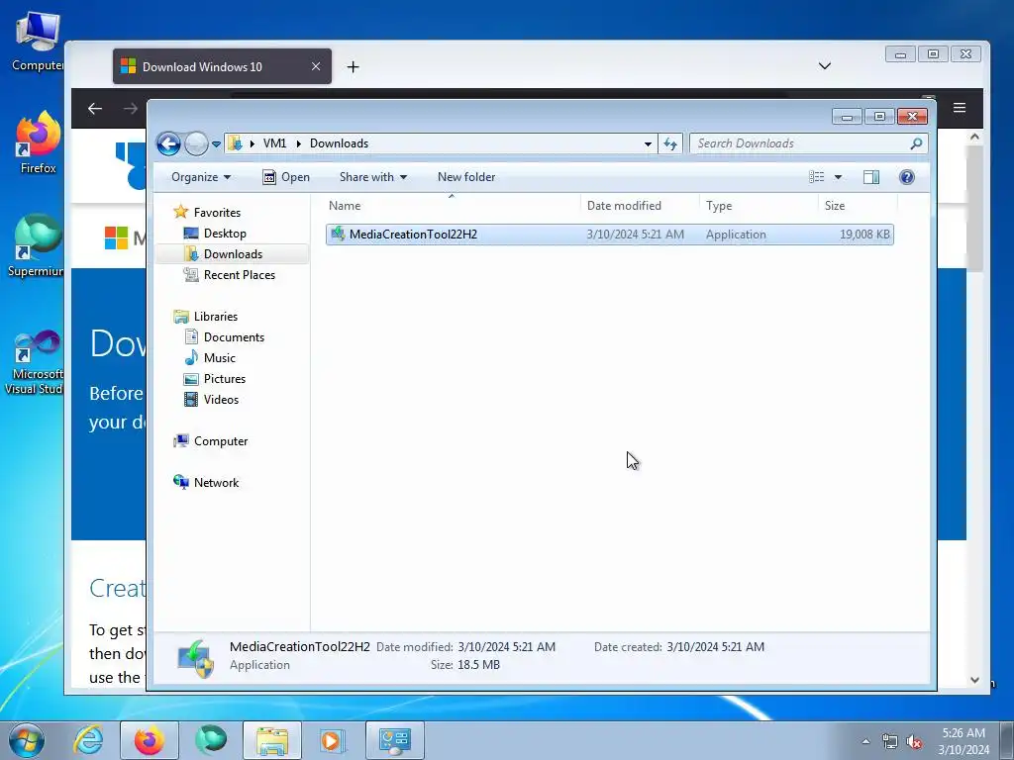Select Downloads in the address breadcrumb
1014x760 pixels.
[x=339, y=143]
